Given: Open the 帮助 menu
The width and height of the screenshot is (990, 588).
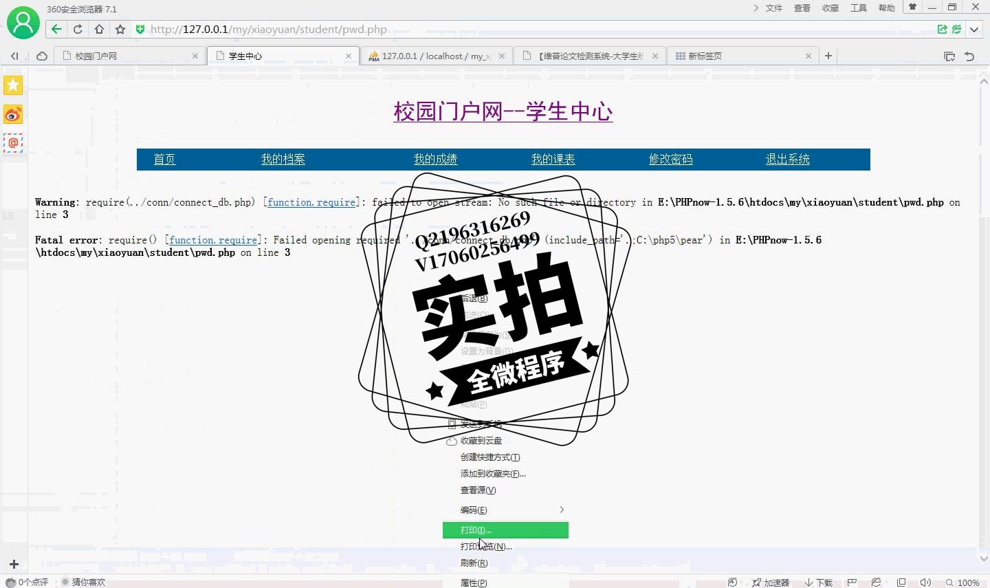Looking at the screenshot, I should [x=887, y=8].
